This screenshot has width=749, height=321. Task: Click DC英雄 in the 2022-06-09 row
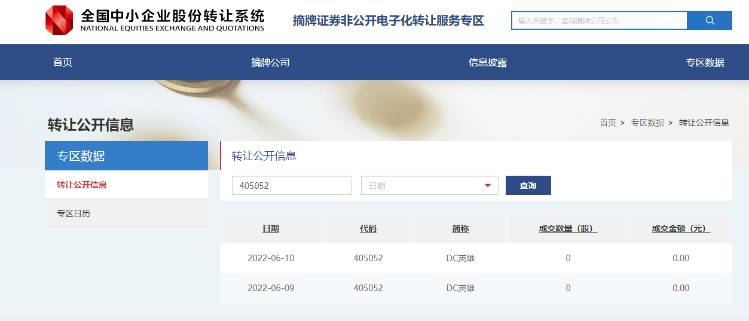tap(460, 288)
